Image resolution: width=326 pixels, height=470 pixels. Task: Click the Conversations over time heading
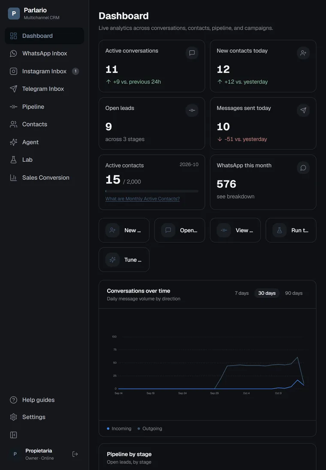139,291
